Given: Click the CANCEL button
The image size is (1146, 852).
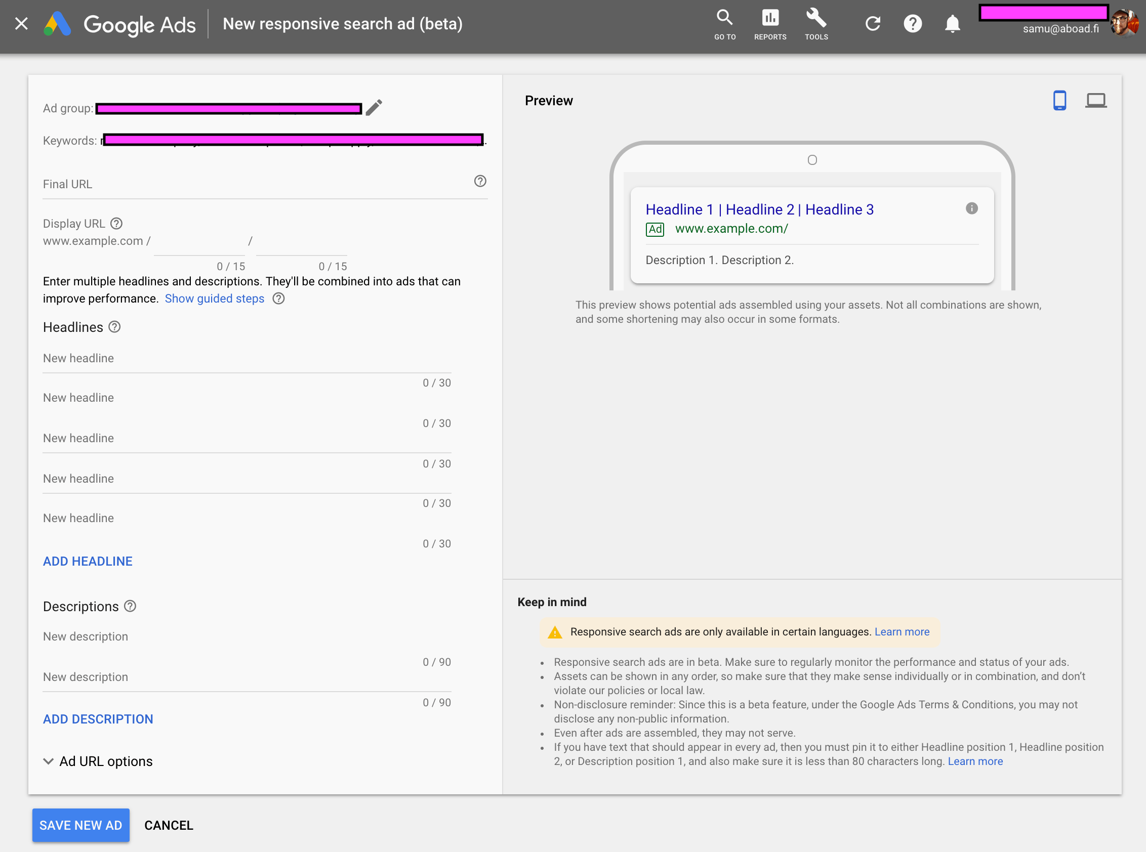Looking at the screenshot, I should [169, 825].
